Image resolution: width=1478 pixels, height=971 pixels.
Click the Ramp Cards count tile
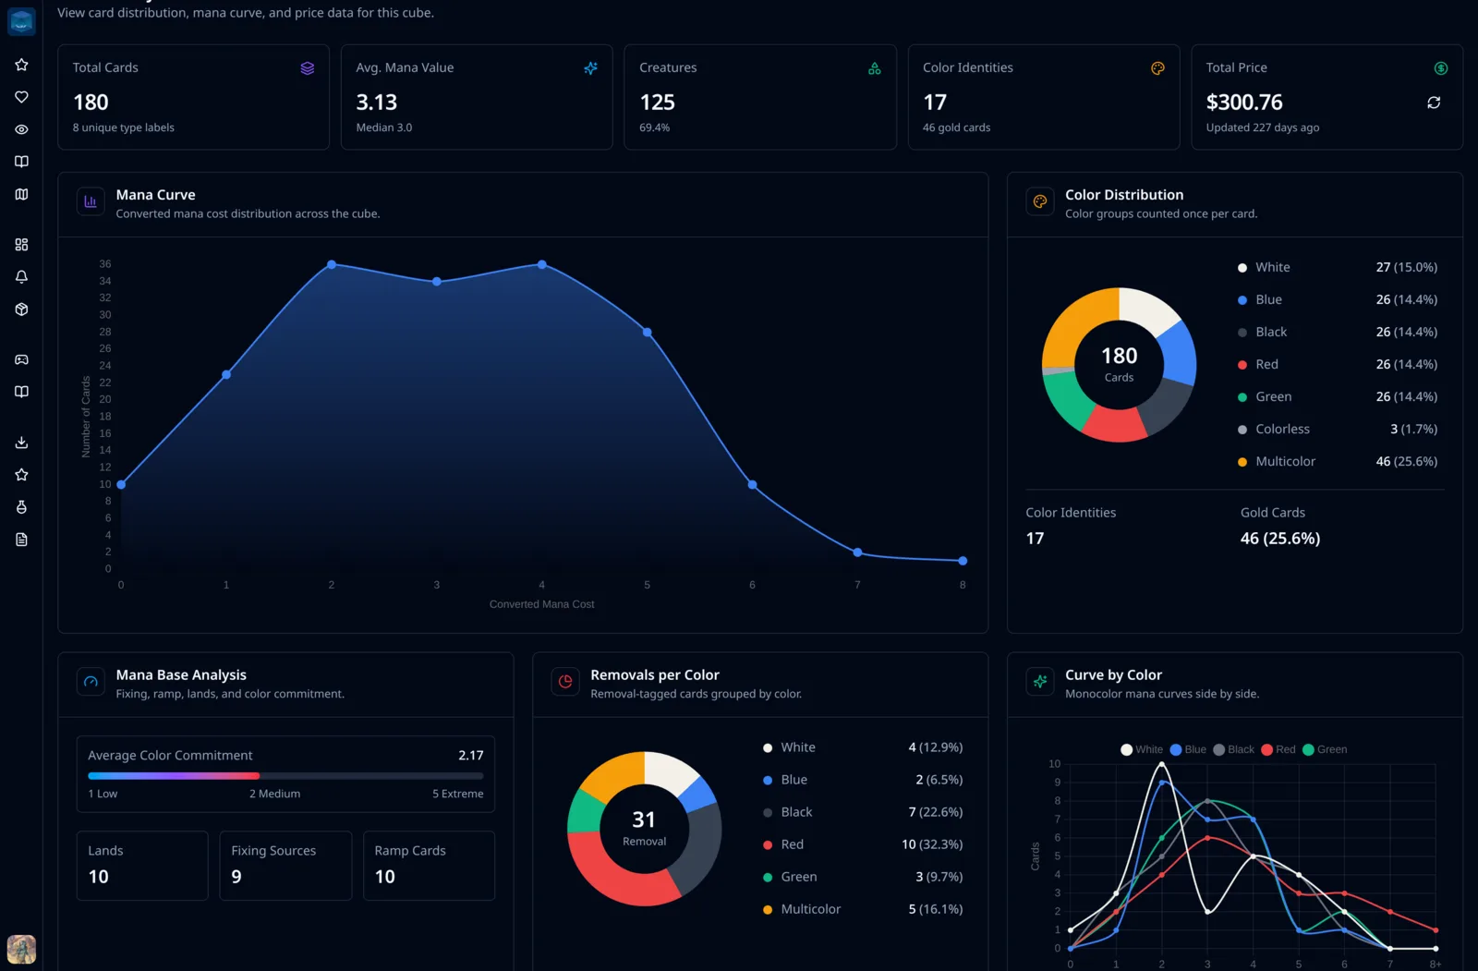(x=429, y=866)
